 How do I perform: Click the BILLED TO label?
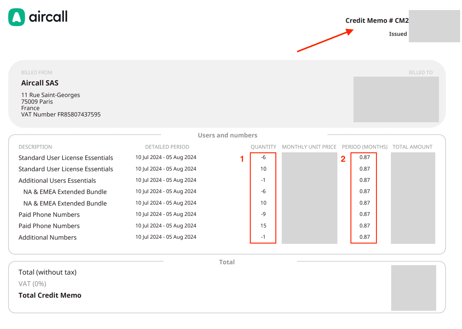tap(420, 73)
